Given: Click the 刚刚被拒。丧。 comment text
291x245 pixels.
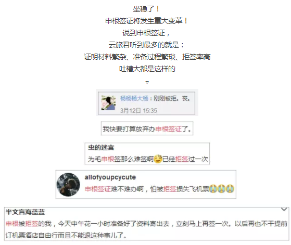Looking at the screenshot, I should point(172,98).
